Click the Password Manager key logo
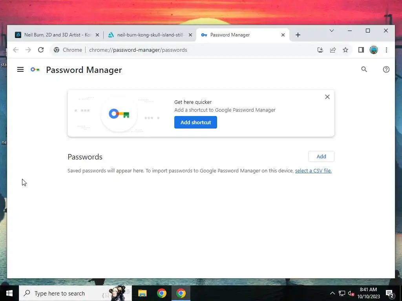The height and width of the screenshot is (301, 402). pyautogui.click(x=35, y=69)
